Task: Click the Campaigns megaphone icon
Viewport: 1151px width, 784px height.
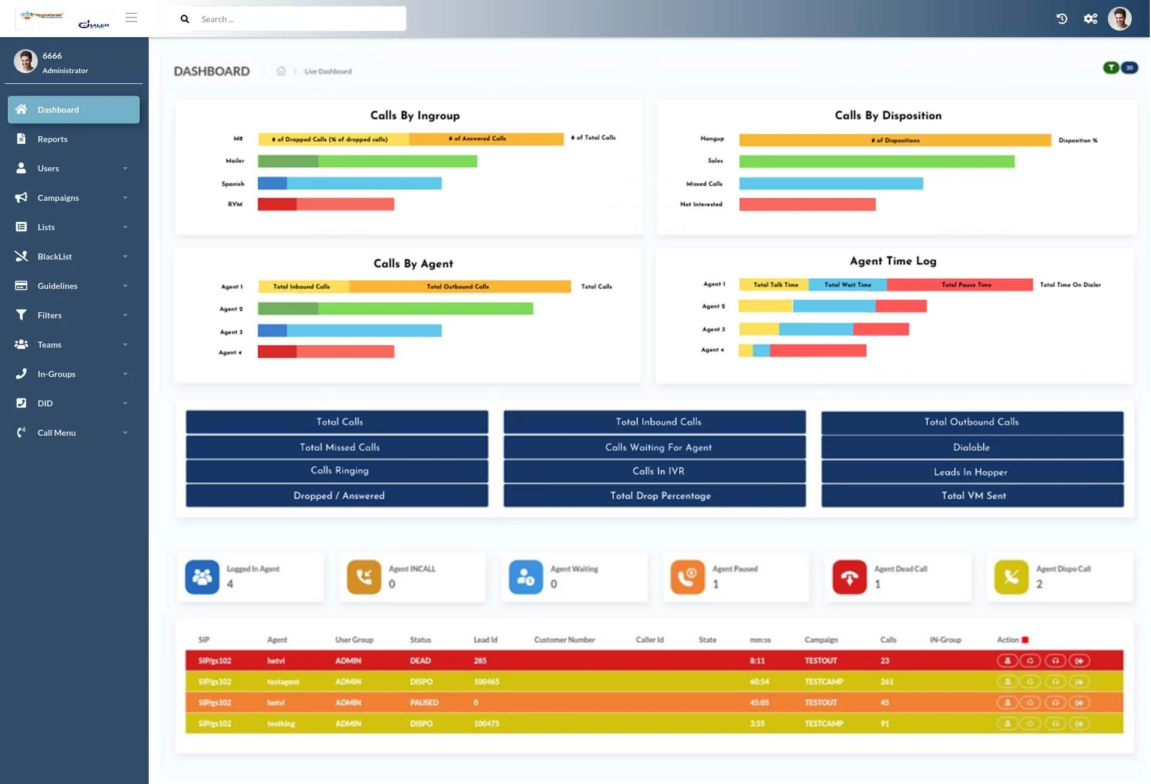Action: click(22, 198)
